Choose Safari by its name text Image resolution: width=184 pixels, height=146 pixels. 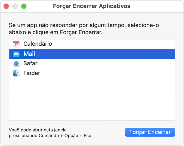[x=31, y=63]
